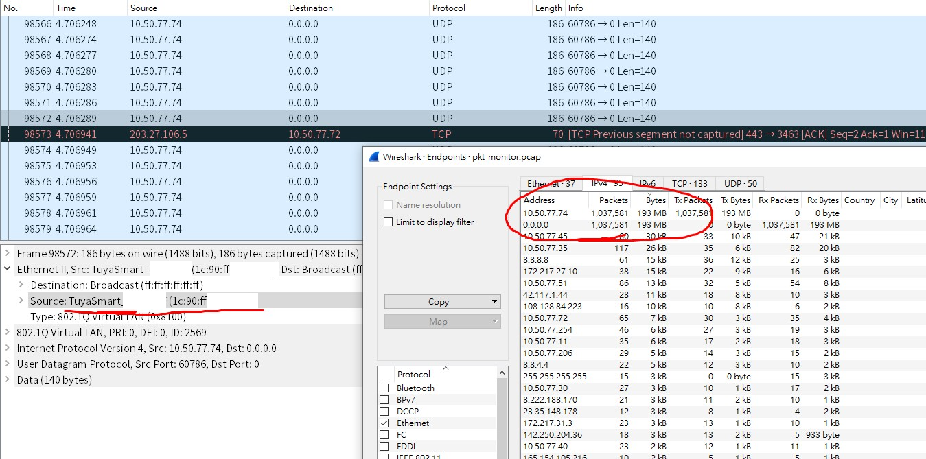Select the UDP · 50 tab
The height and width of the screenshot is (459, 926).
[740, 184]
